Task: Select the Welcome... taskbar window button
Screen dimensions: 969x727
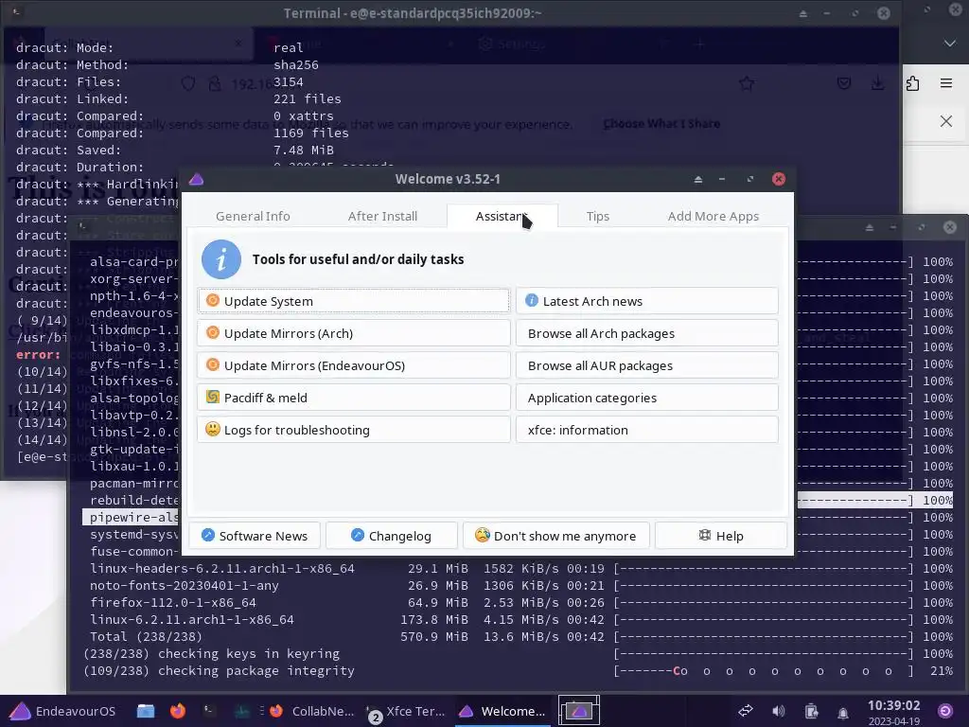Action: (x=502, y=711)
